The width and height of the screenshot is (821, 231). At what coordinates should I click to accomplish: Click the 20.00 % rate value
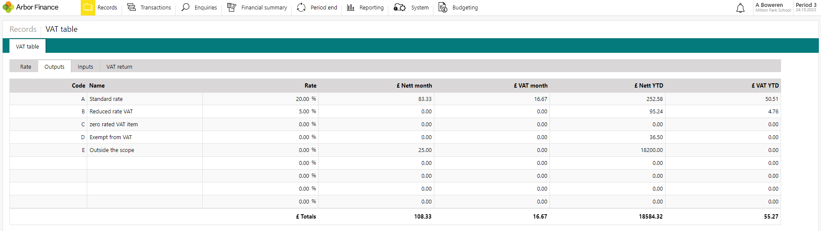click(x=306, y=99)
